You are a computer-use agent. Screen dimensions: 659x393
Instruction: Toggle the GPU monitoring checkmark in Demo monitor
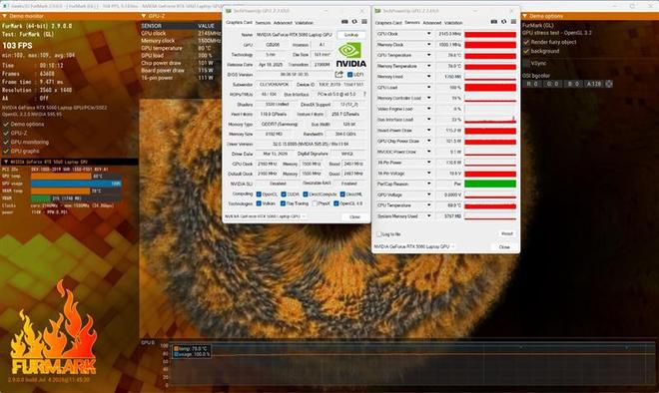[6, 142]
